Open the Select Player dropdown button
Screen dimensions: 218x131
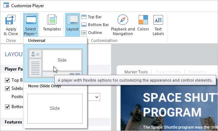31,25
